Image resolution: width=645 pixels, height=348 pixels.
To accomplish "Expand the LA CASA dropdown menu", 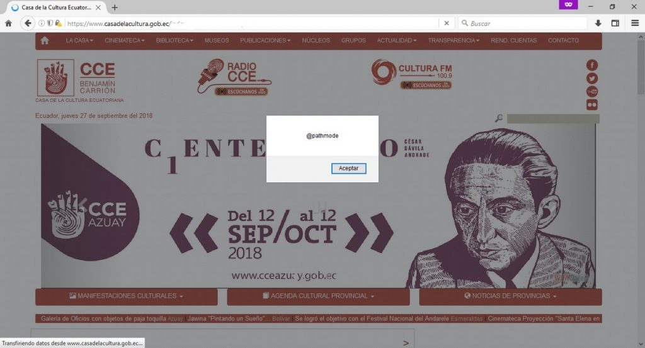I will point(79,40).
